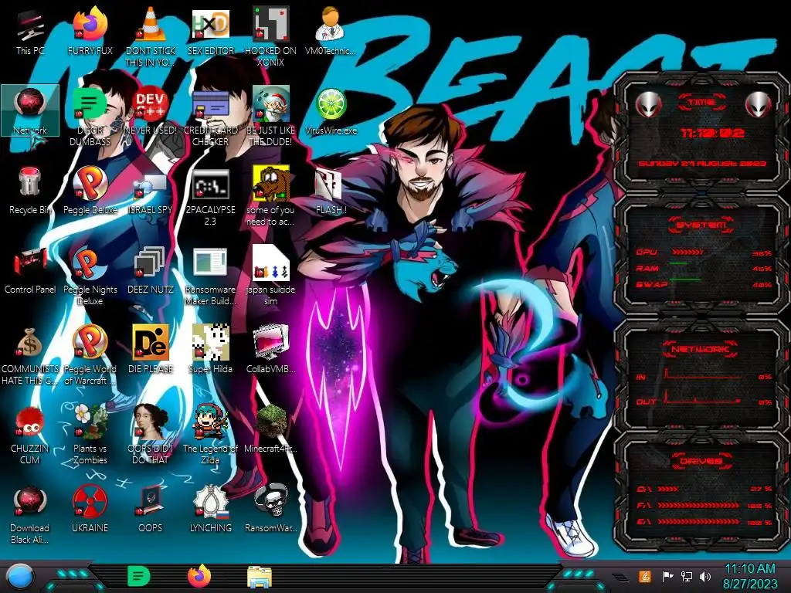Open the FLASH ! shortcut
This screenshot has height=593, width=791.
331,190
